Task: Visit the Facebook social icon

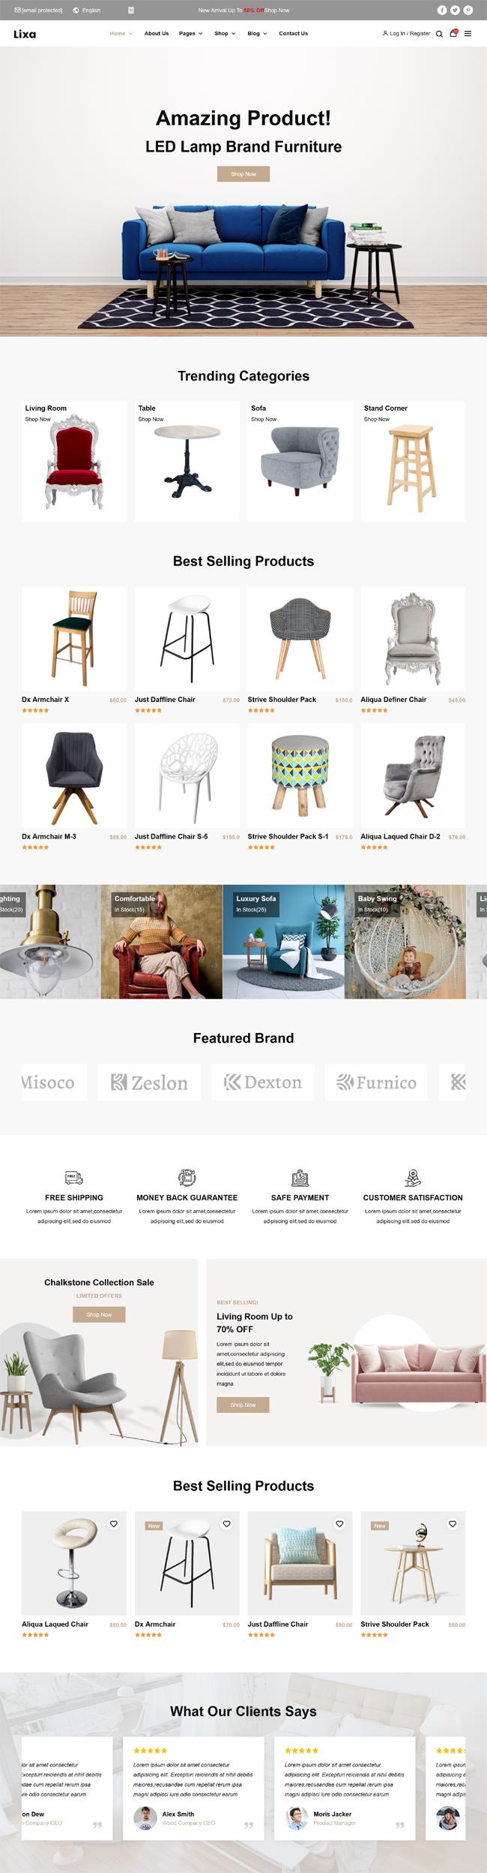Action: [x=442, y=11]
